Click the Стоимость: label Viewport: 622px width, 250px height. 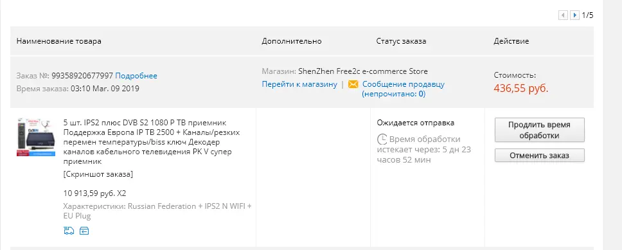click(515, 75)
